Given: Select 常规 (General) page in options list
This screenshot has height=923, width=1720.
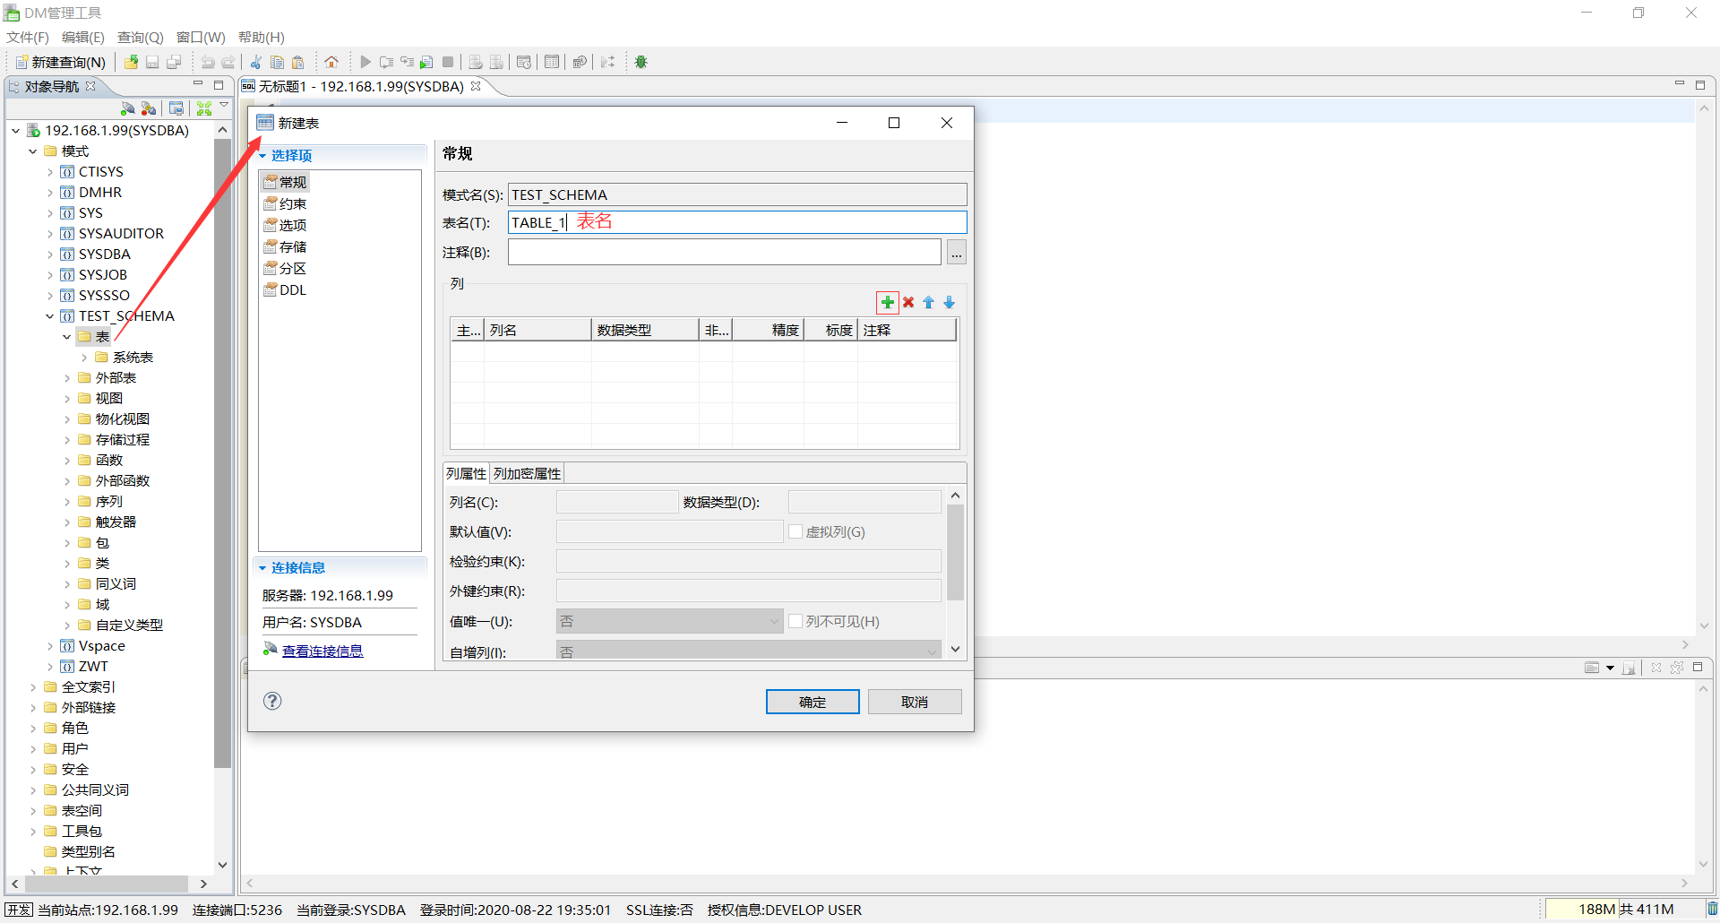Looking at the screenshot, I should pos(286,182).
